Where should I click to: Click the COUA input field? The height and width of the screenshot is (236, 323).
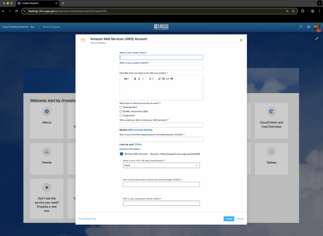coord(161,139)
